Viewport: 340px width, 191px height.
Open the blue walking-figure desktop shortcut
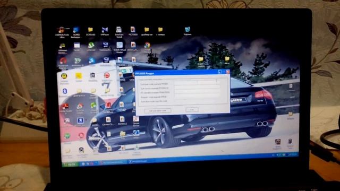80,120
